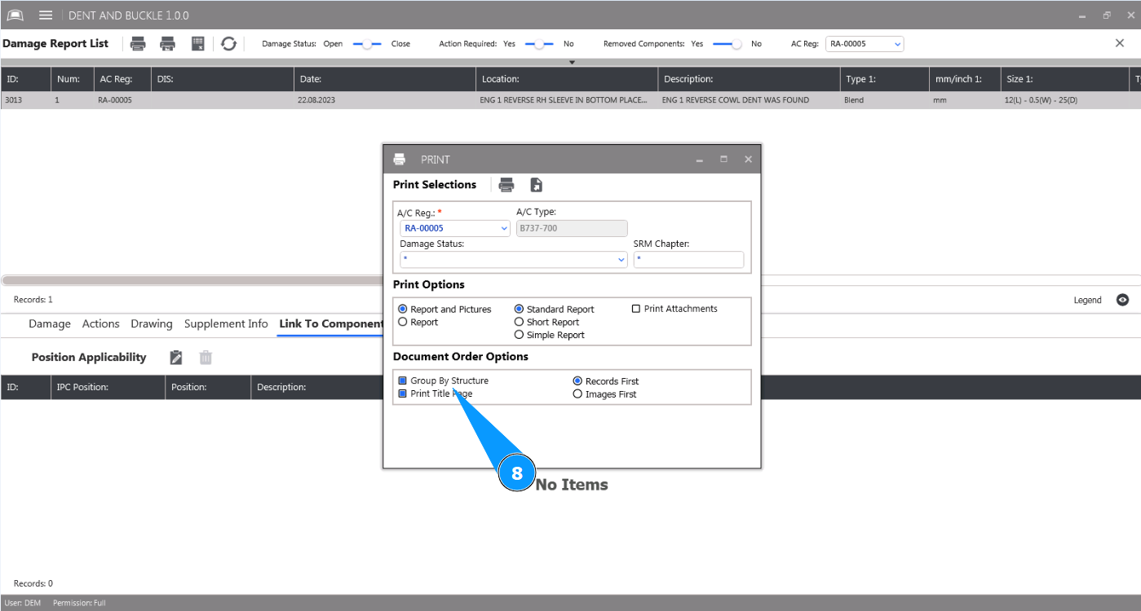Sort by the Description column header in damage list
The height and width of the screenshot is (611, 1141).
point(749,79)
